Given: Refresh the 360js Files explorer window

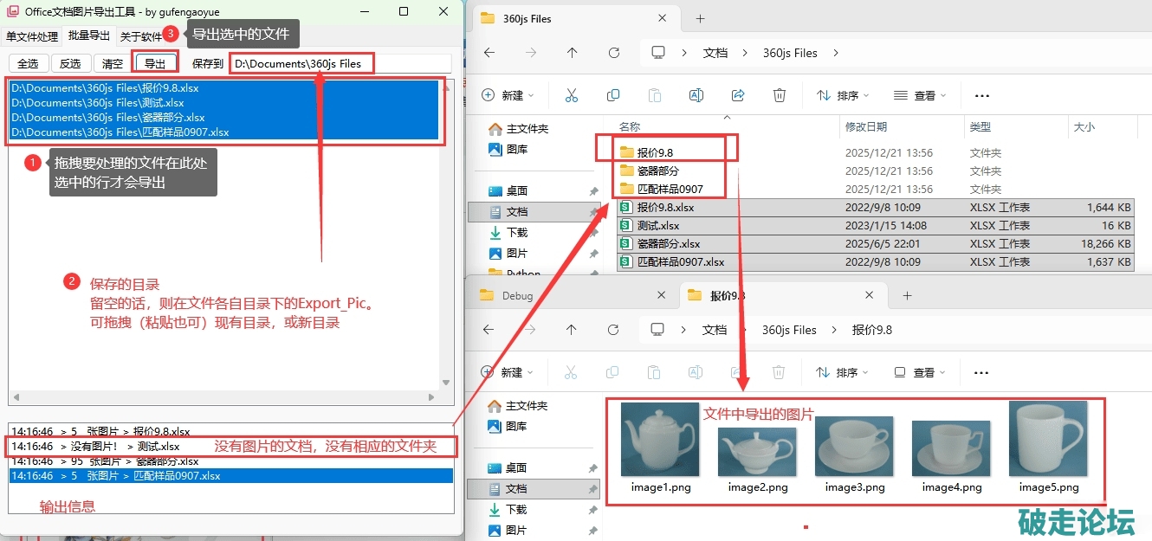Looking at the screenshot, I should pyautogui.click(x=614, y=53).
